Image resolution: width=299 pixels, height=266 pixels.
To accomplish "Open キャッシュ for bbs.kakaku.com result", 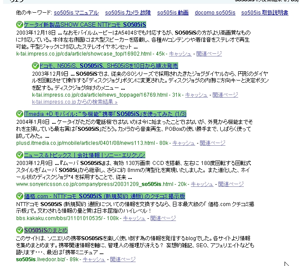I will pyautogui.click(x=134, y=218).
